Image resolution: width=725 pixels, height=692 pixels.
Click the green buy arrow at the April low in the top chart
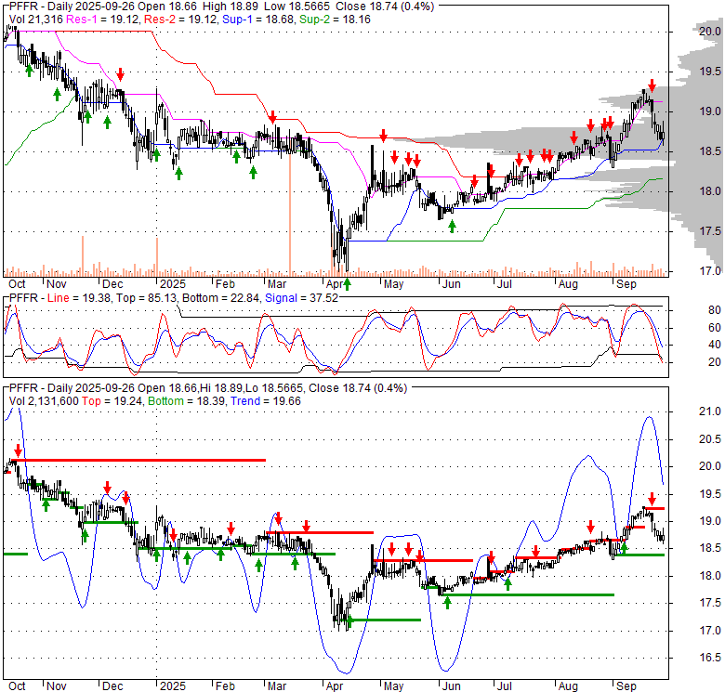pyautogui.click(x=347, y=284)
